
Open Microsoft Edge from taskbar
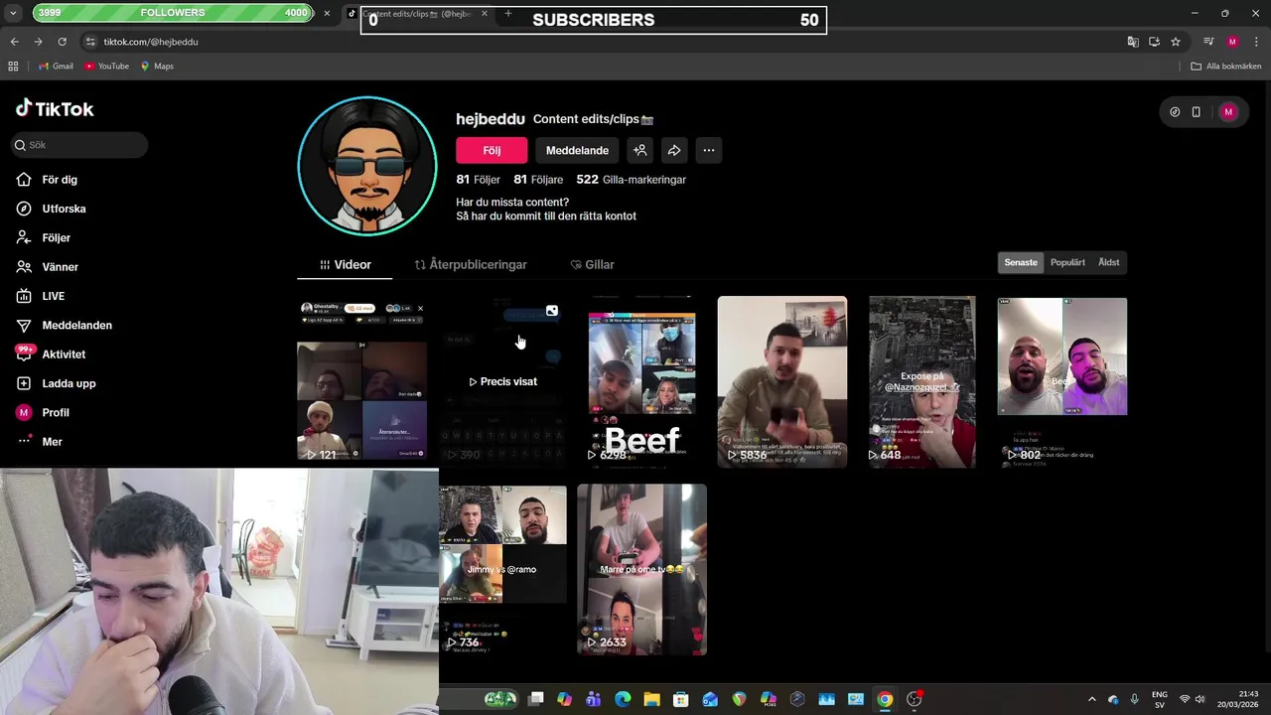coord(623,699)
